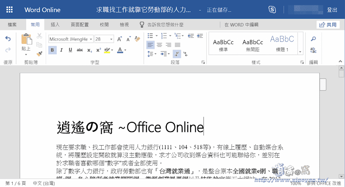This screenshot has width=345, height=187.
Task: Click the Undo arrow
Action: click(x=8, y=39)
